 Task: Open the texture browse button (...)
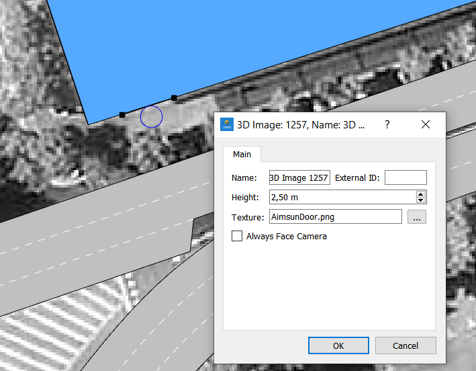(x=416, y=217)
